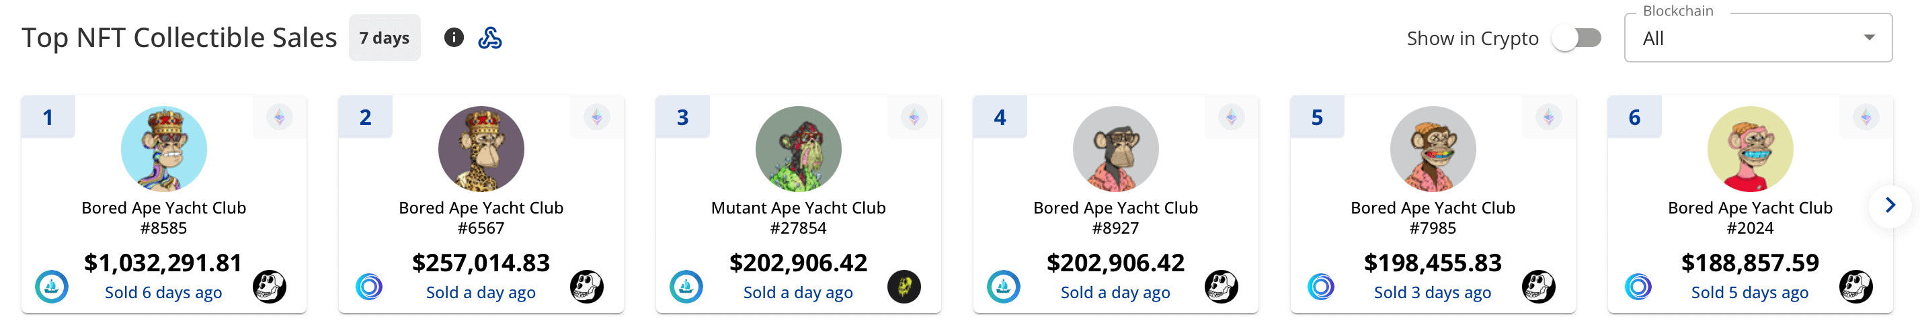The height and width of the screenshot is (325, 1920).
Task: Click Mutant Ape collection icon on card 3
Action: (x=904, y=286)
